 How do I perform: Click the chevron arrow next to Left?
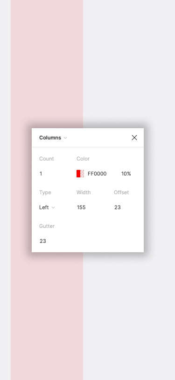coord(53,208)
